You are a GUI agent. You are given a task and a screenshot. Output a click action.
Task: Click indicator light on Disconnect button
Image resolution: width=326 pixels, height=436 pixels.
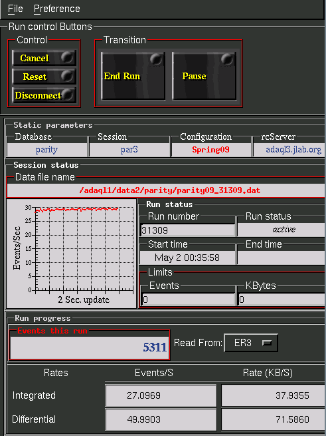[x=68, y=95]
